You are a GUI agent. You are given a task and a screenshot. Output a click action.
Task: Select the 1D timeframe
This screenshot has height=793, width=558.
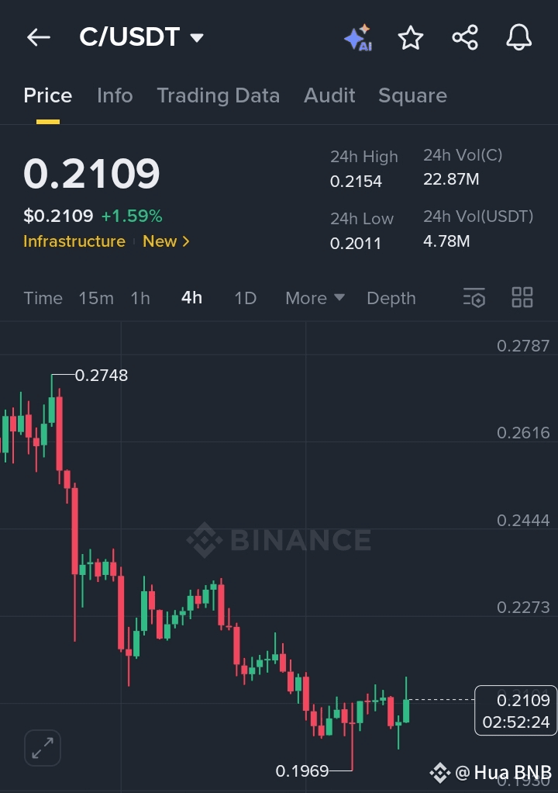(x=246, y=298)
